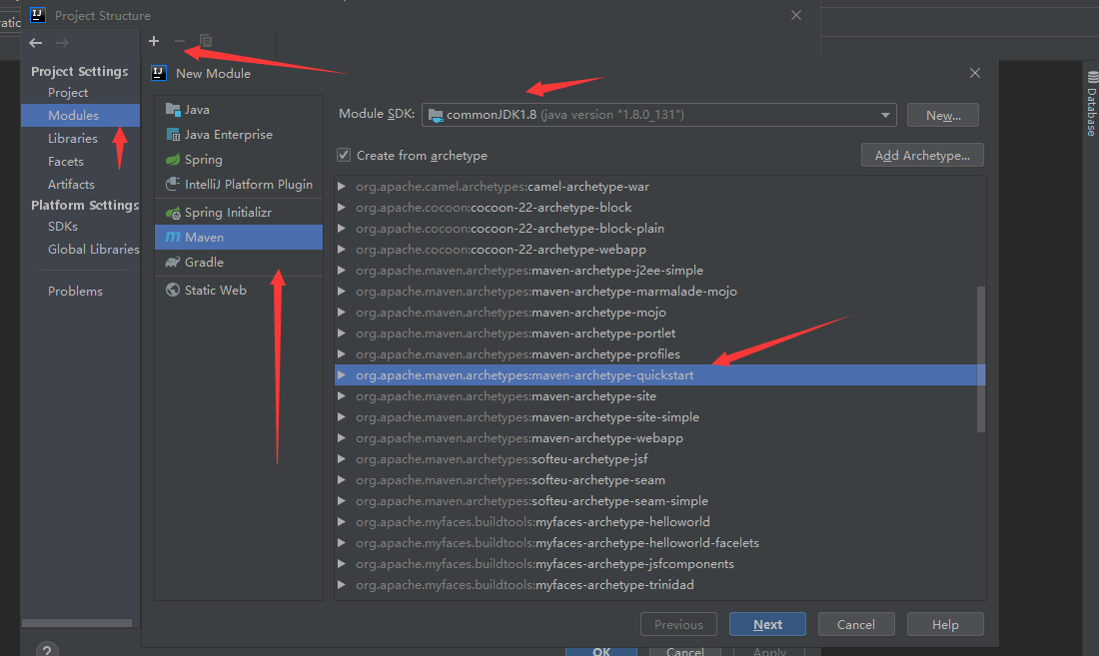The height and width of the screenshot is (656, 1099).
Task: Click the Previous button
Action: click(x=678, y=624)
